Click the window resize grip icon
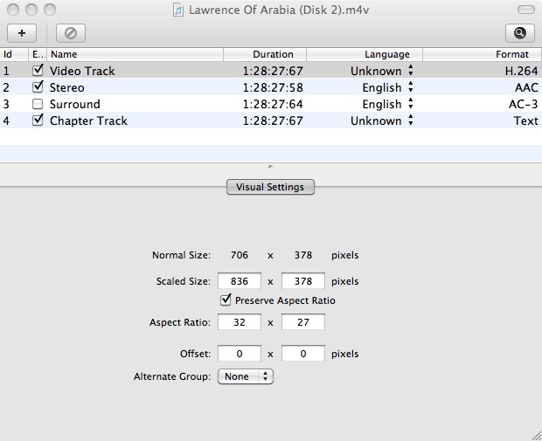 tap(535, 434)
